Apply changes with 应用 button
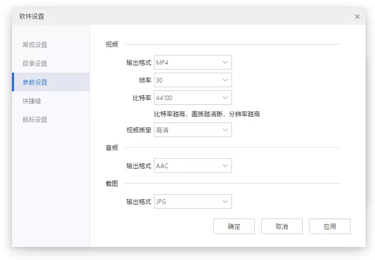Screen dimensions: 375x260 330,226
